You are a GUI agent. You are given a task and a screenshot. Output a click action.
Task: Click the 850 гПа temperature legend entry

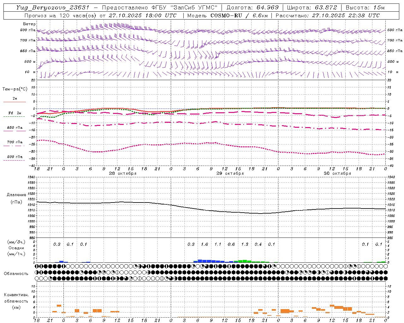pyautogui.click(x=15, y=128)
